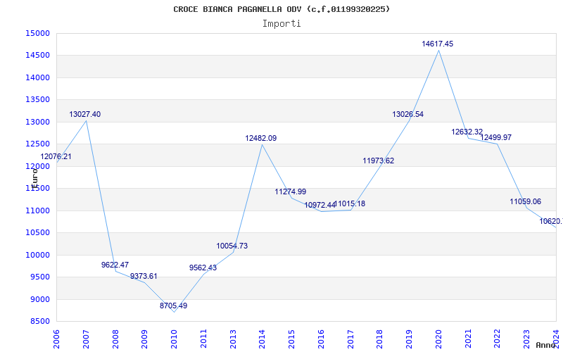Click the y-axis tick 9000

point(39,299)
